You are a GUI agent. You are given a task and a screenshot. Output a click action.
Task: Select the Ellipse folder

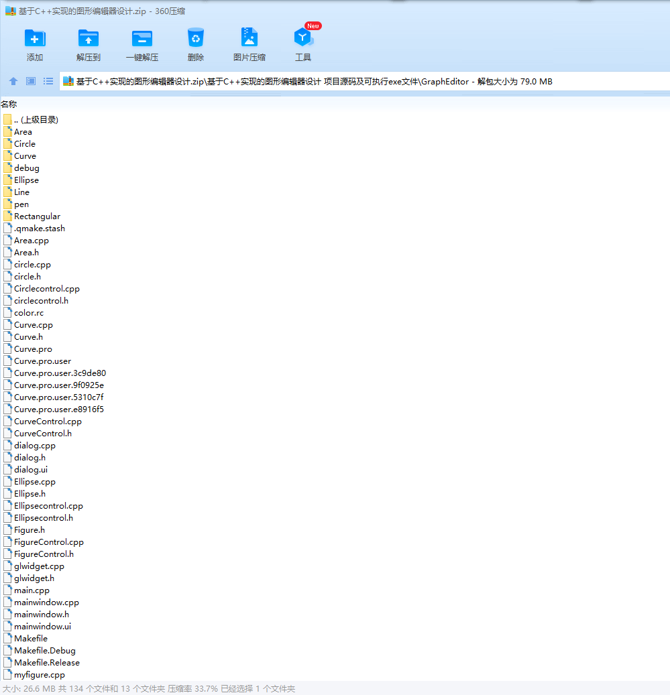tap(21, 180)
